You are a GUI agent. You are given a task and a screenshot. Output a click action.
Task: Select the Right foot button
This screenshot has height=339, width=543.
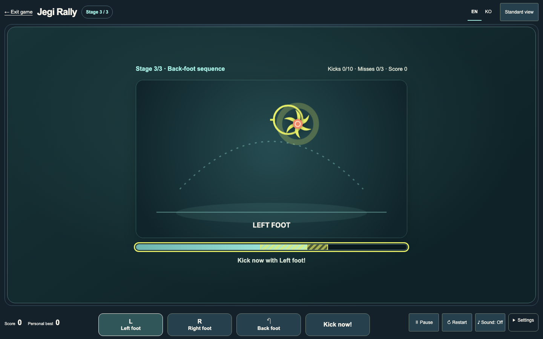(x=199, y=325)
